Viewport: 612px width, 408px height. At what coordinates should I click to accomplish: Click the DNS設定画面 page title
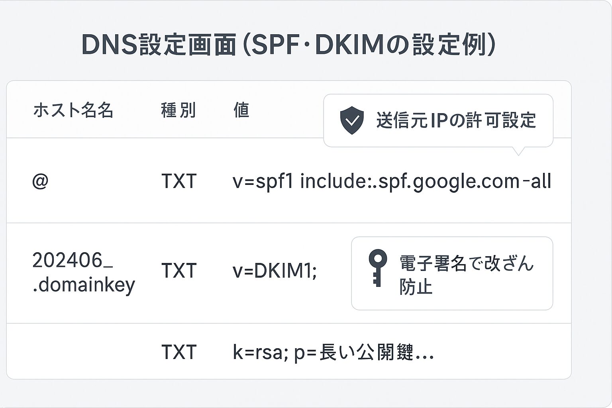tap(159, 45)
